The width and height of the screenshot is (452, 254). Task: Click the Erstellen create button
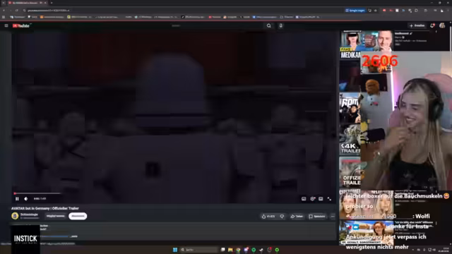[417, 25]
